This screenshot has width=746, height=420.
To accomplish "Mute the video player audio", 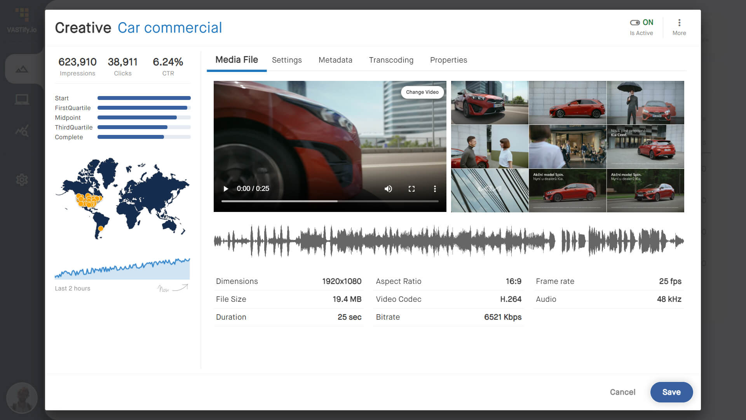I will (388, 189).
